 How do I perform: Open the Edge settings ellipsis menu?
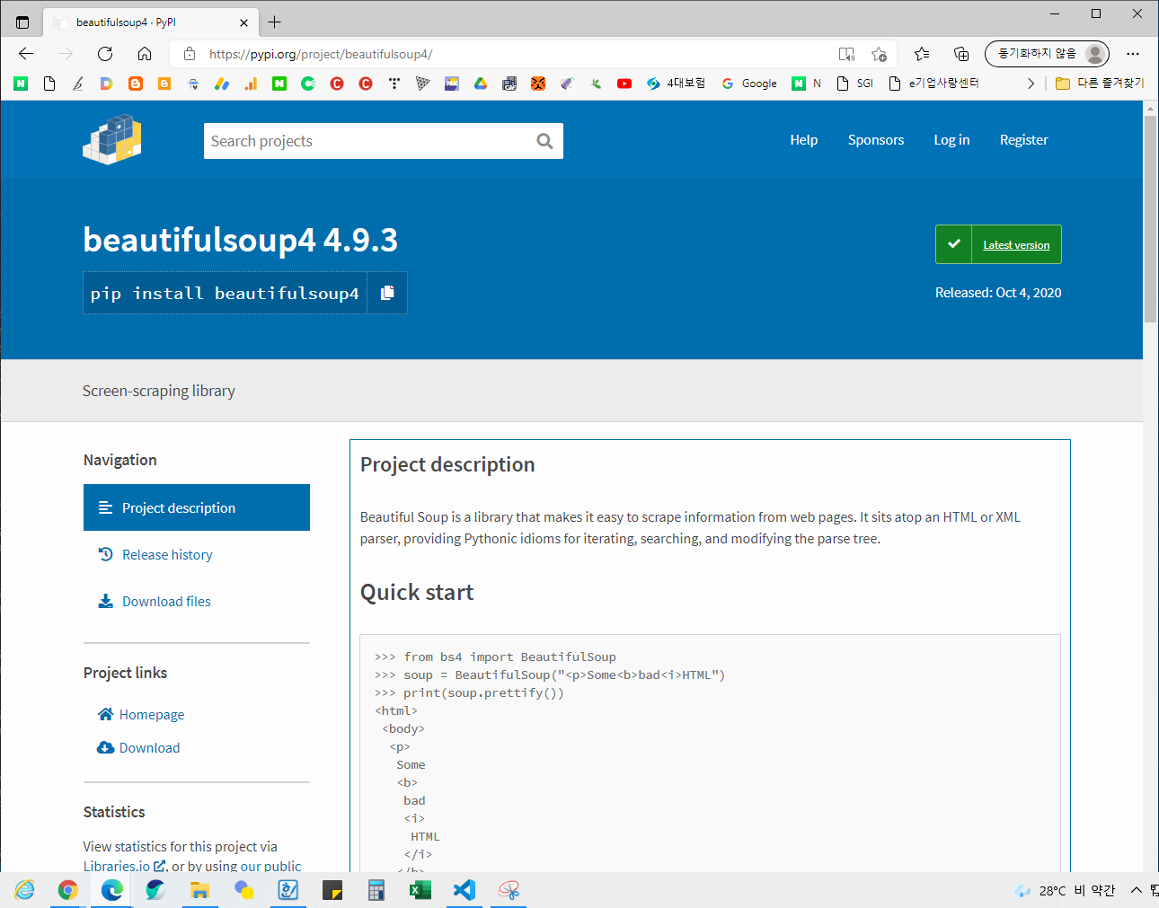1133,54
